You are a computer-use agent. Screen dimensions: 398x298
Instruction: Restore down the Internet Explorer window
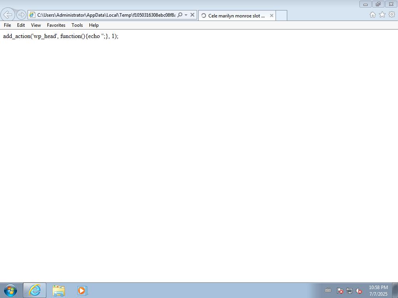(378, 4)
